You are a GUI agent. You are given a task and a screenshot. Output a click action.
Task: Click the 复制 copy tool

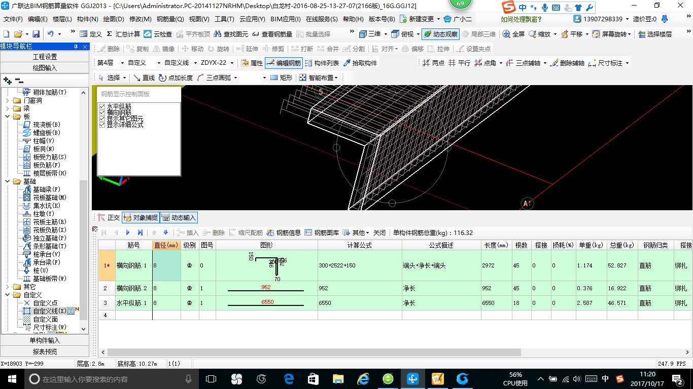pos(137,49)
